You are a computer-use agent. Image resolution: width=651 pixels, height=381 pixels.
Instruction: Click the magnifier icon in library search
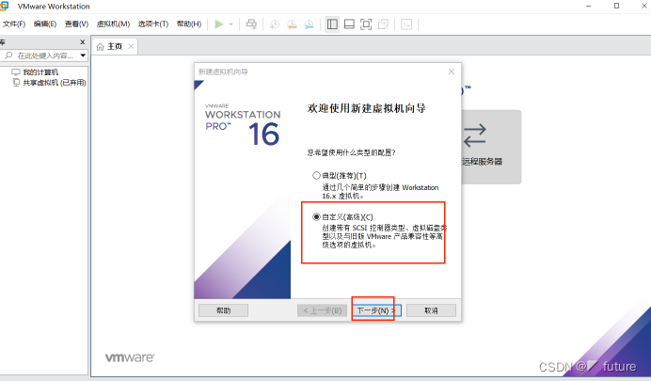(x=8, y=56)
